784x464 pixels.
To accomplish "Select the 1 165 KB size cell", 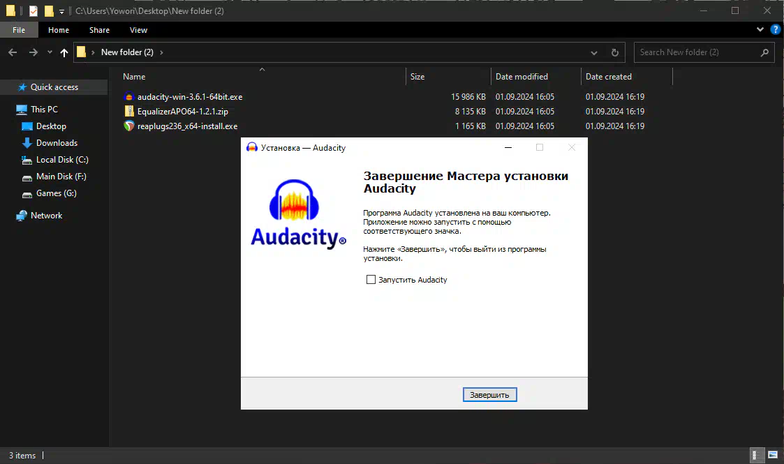I will [470, 126].
